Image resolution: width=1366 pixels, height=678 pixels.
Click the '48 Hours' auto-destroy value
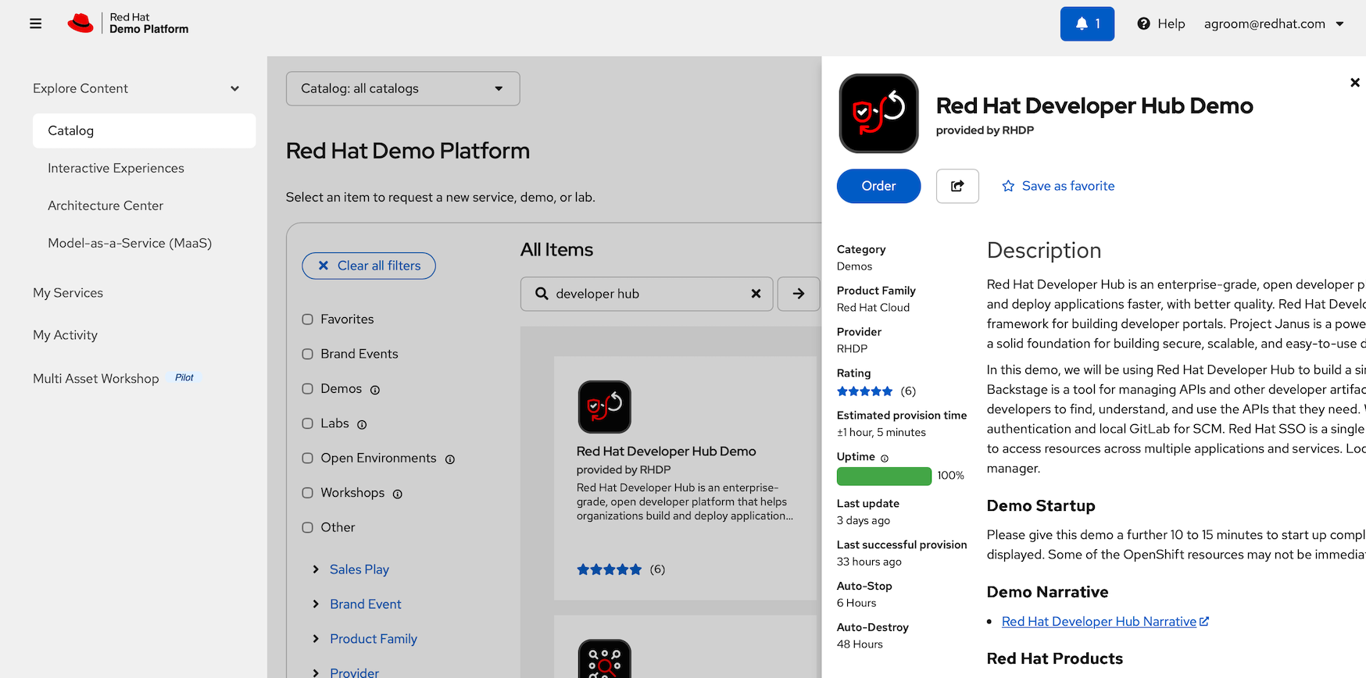point(860,644)
